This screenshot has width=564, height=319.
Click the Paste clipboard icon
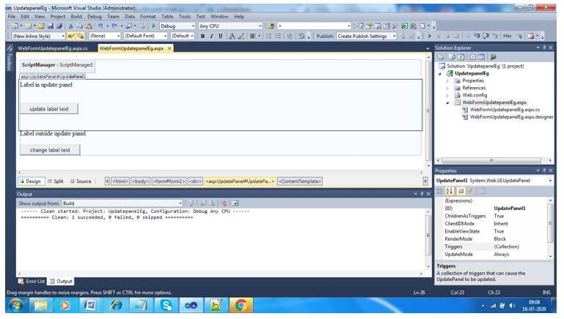click(89, 26)
